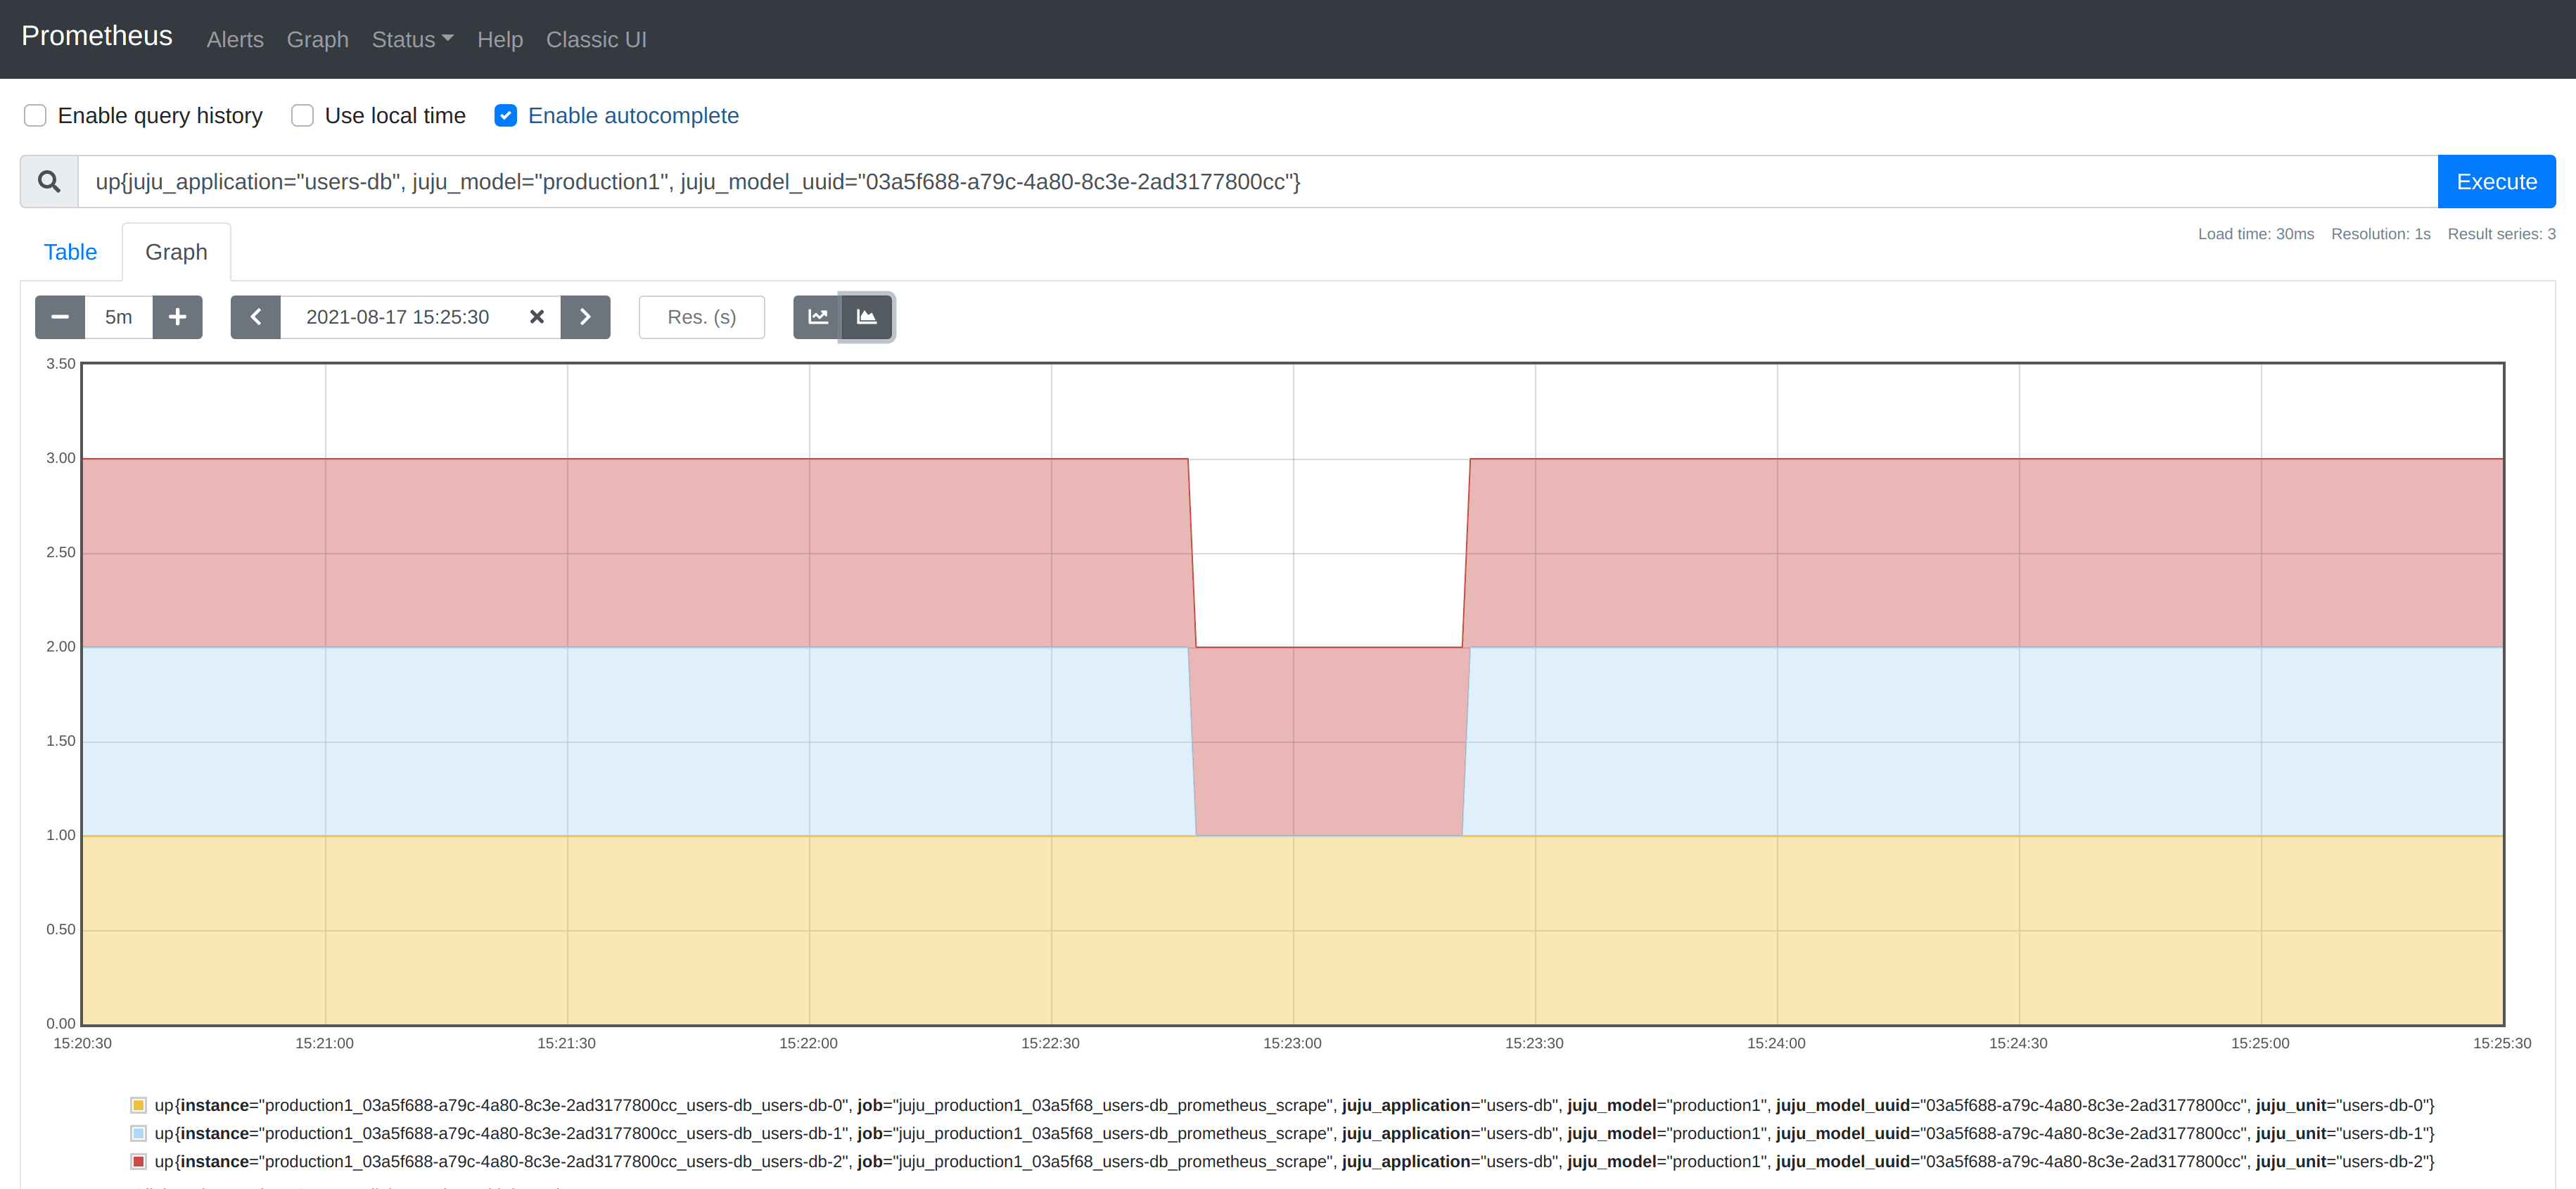Click the Execute button
Image resolution: width=2576 pixels, height=1189 pixels.
click(x=2496, y=181)
